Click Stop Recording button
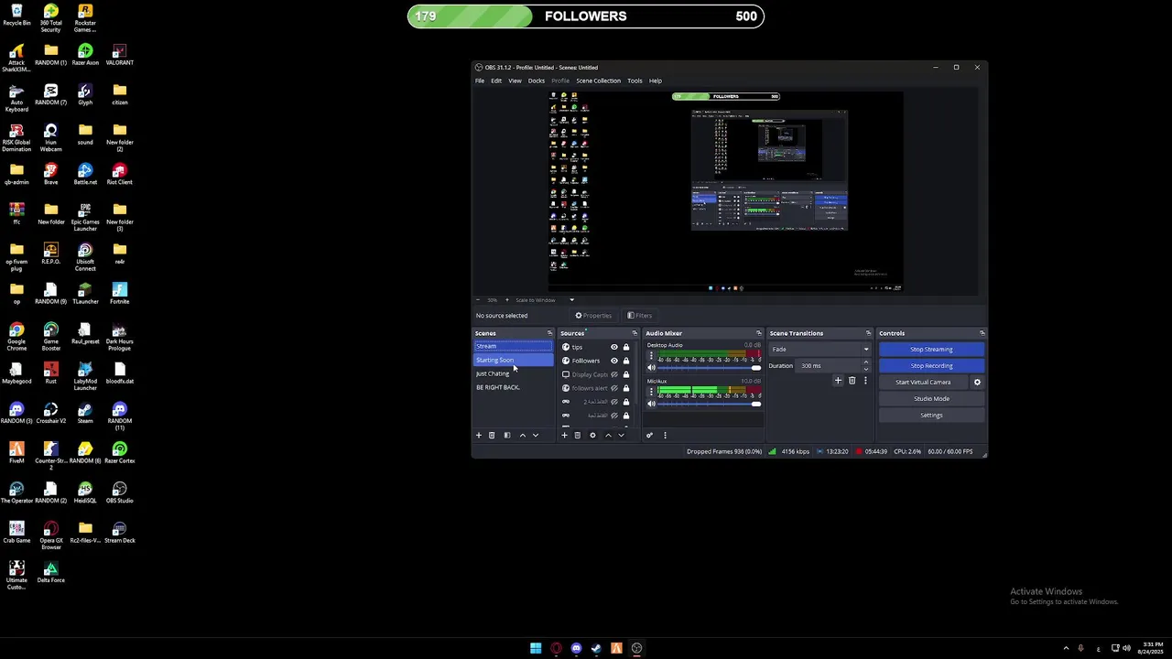This screenshot has height=659, width=1172. (931, 365)
